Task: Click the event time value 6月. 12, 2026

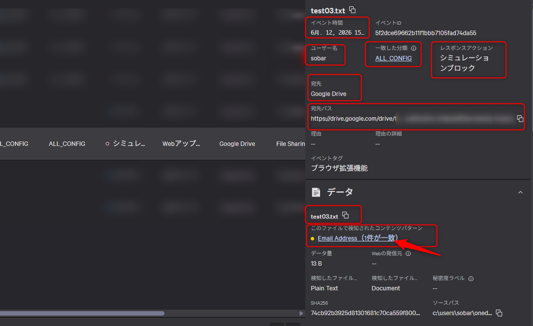Action: coord(337,33)
